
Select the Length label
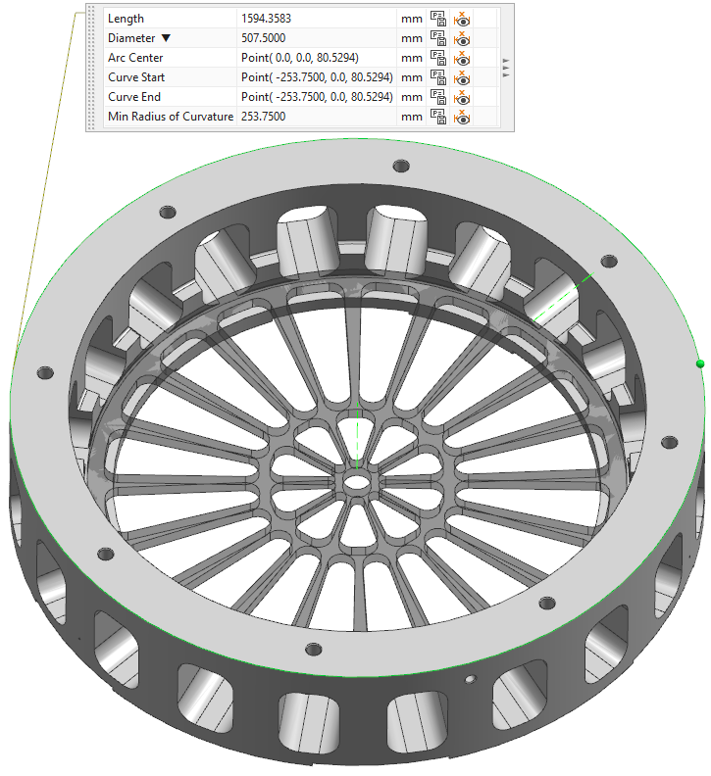(126, 19)
